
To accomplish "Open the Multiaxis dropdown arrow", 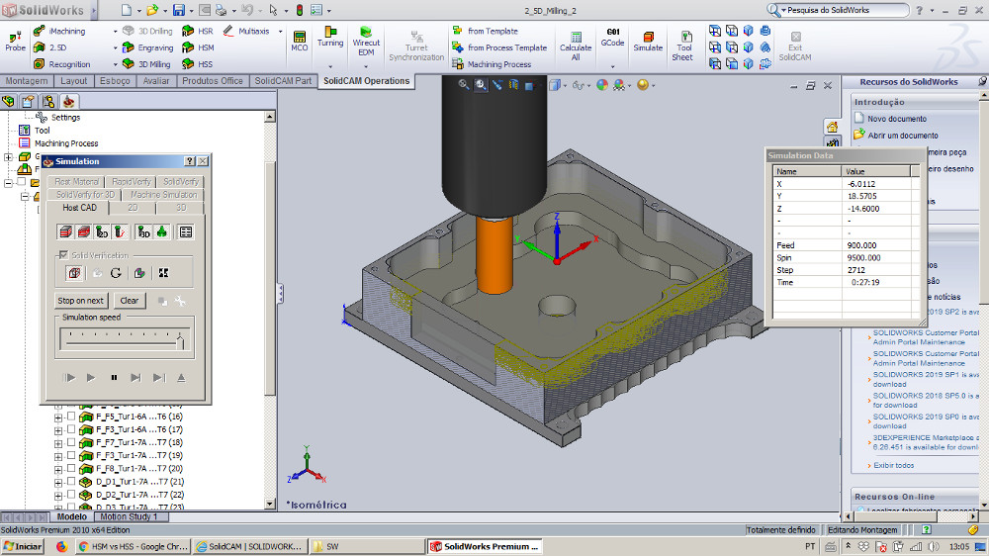I will (x=280, y=31).
